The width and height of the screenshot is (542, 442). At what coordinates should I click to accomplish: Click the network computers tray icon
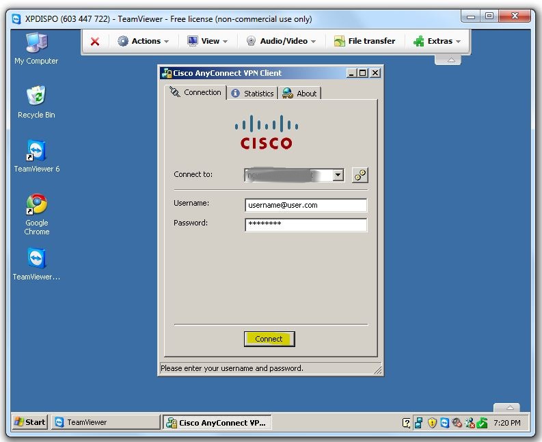click(x=418, y=423)
